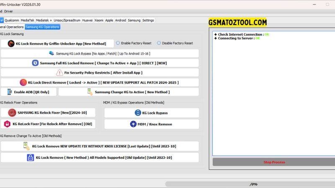The image size is (335, 188).
Task: Click the progress bar showing 0%
Action: (250, 184)
